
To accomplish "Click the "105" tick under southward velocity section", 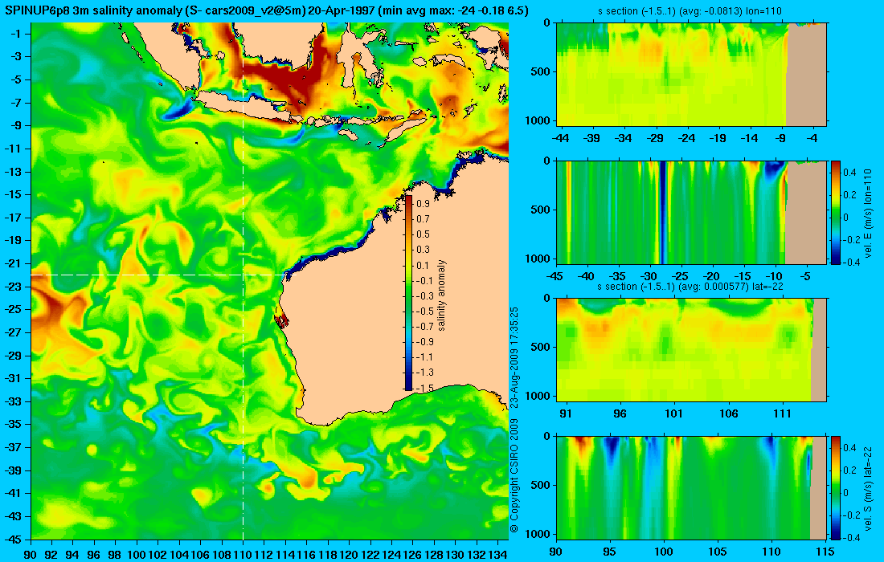I will 717,552.
